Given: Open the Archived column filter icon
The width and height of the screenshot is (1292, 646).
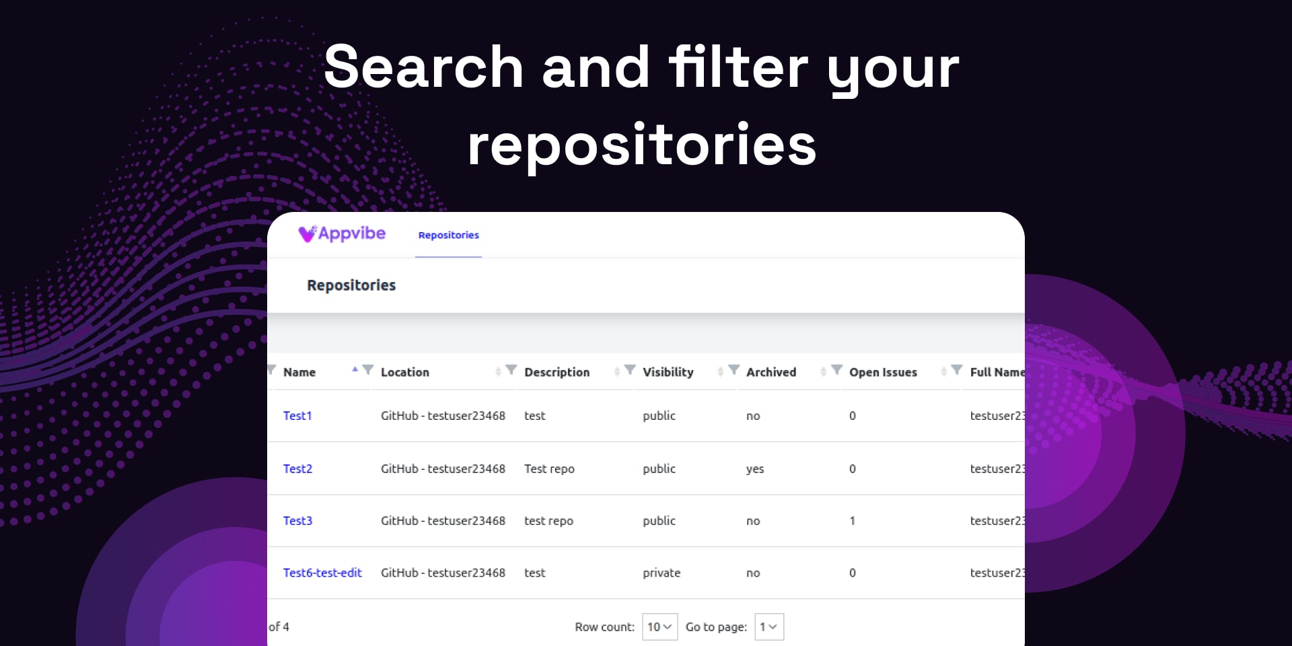Looking at the screenshot, I should 837,369.
